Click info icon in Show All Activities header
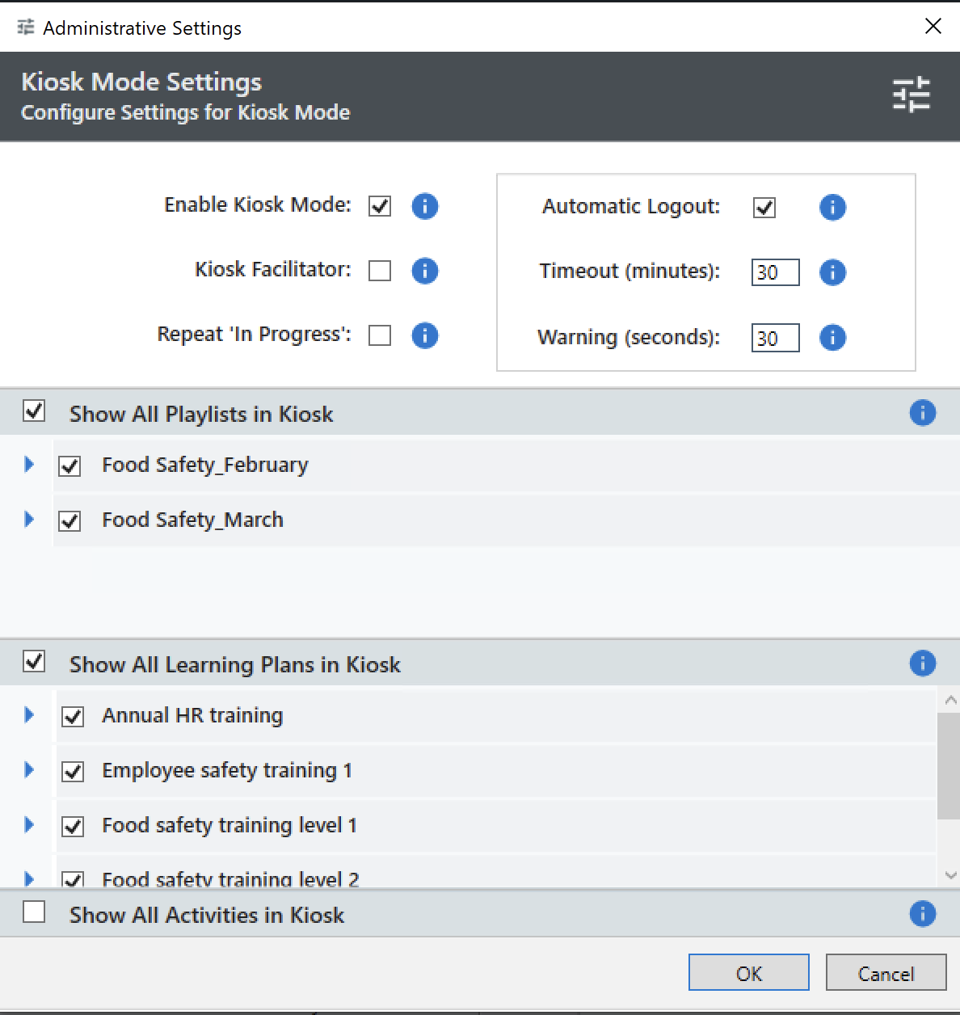The height and width of the screenshot is (1015, 960). click(x=922, y=914)
